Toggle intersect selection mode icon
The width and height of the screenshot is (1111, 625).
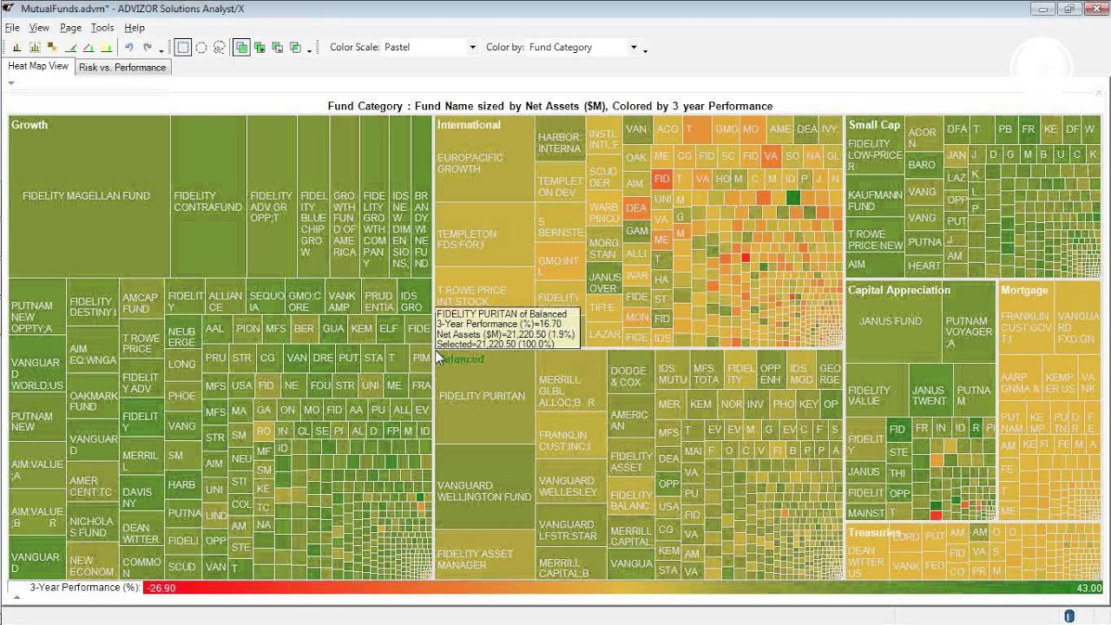pyautogui.click(x=295, y=47)
